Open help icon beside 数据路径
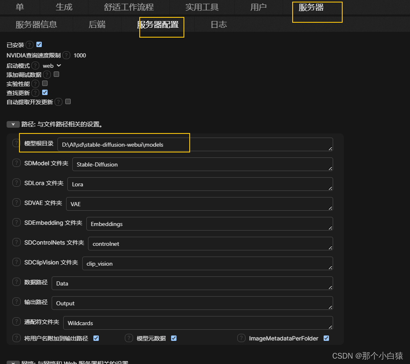 tap(17, 282)
